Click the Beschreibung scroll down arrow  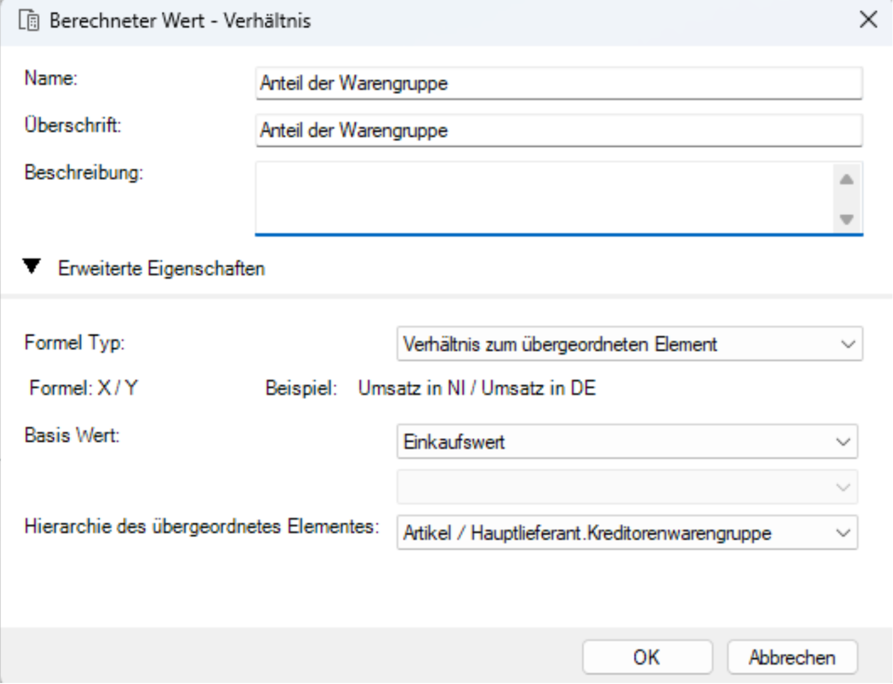click(x=847, y=218)
